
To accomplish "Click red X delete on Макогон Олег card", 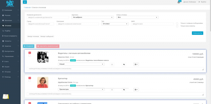I will (x=30, y=53).
